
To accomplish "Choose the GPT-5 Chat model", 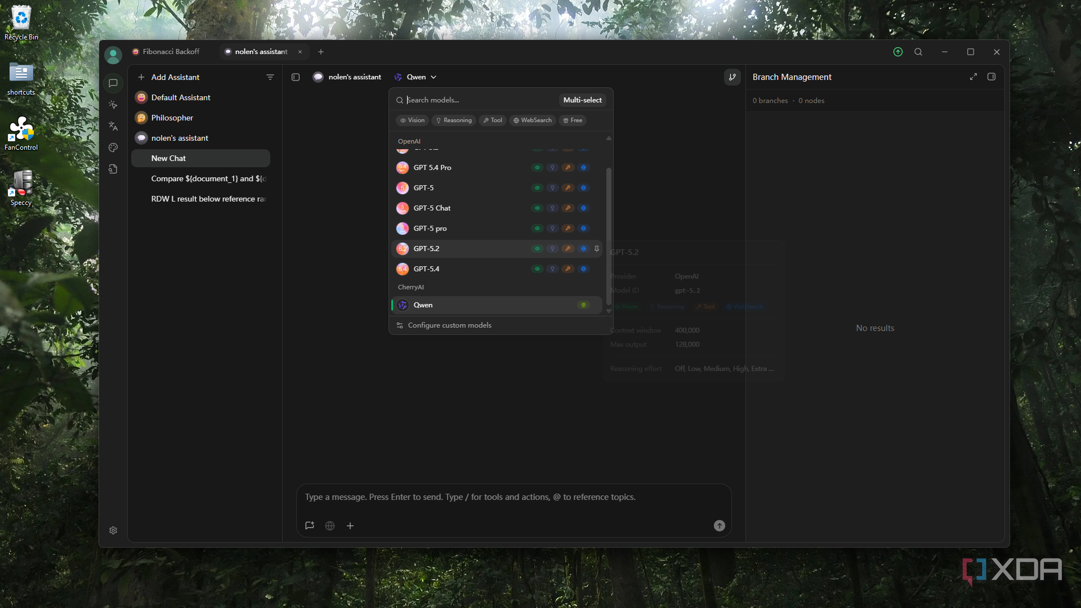I will click(x=497, y=208).
